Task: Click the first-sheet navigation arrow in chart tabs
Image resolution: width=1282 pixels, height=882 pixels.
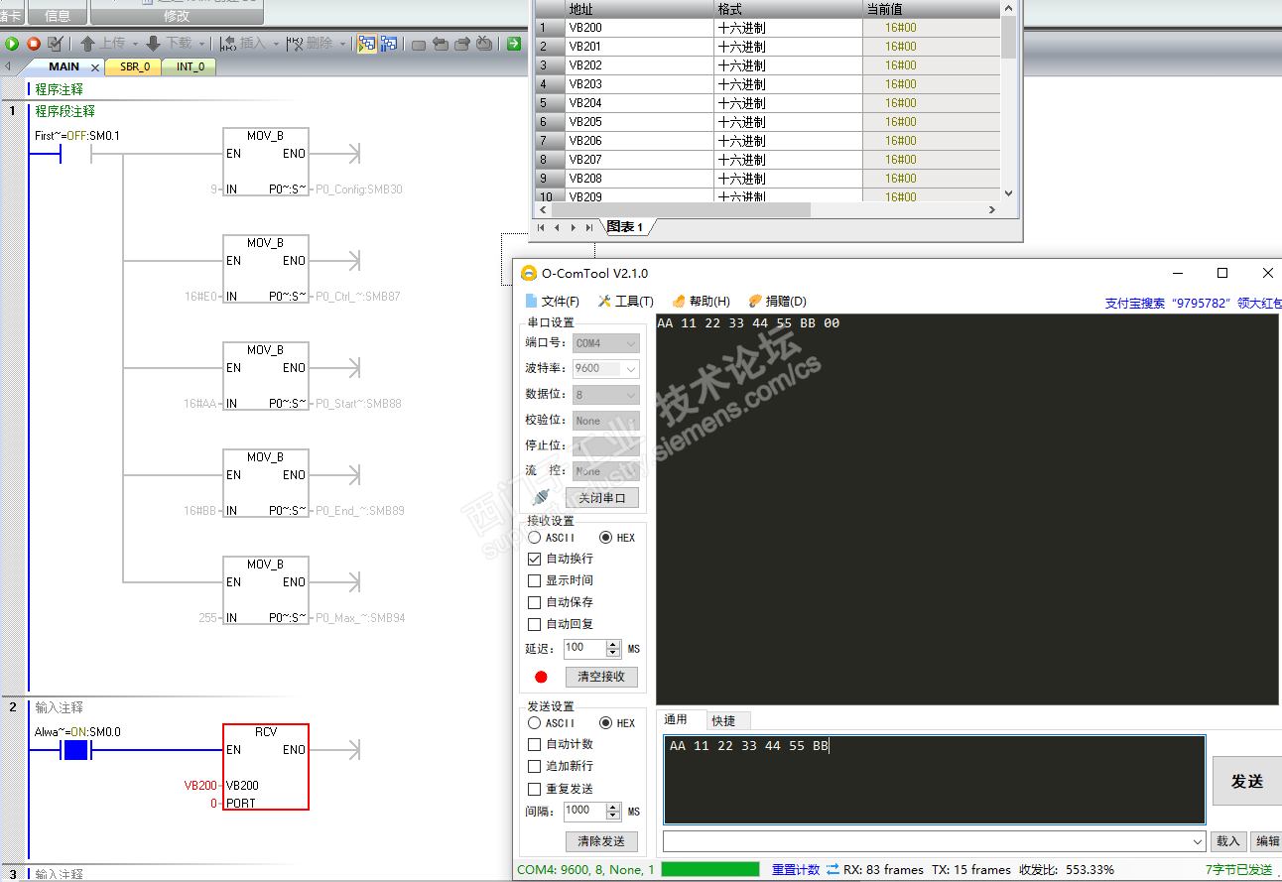Action: pos(541,227)
